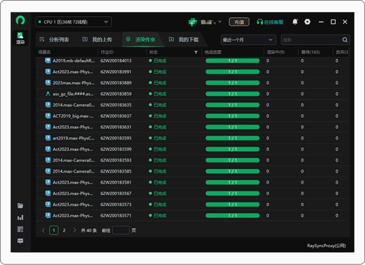Go to page 2 of results
Viewport: 365px width, 265px height.
point(64,230)
